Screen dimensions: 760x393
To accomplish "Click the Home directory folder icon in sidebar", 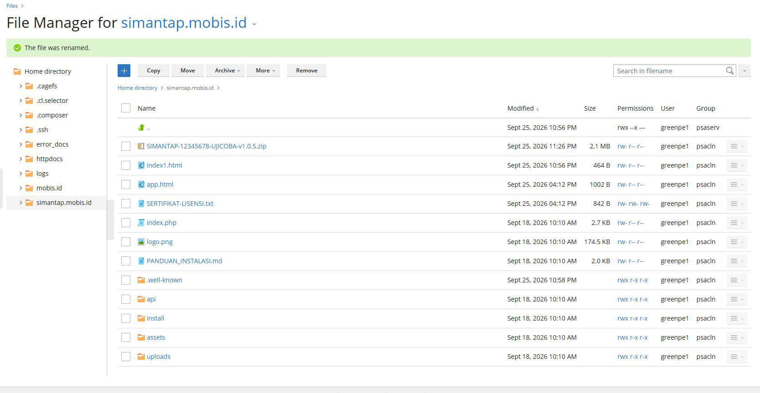I will (x=17, y=71).
